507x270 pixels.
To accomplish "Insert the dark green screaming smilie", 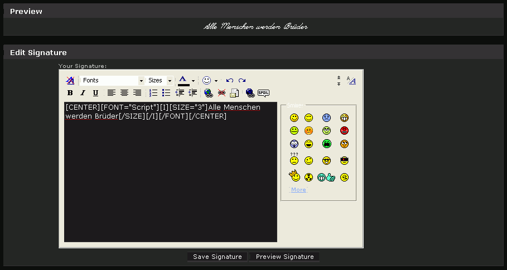I will coord(327,144).
